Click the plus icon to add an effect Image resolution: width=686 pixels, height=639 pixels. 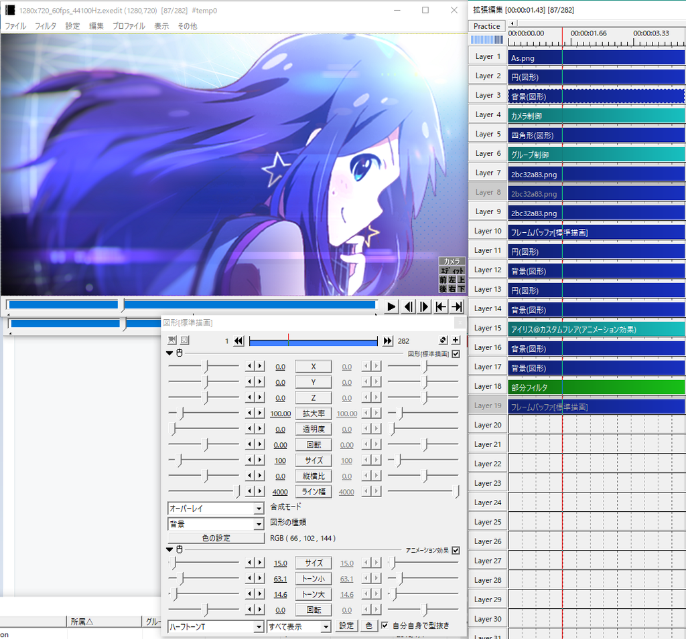pyautogui.click(x=456, y=341)
